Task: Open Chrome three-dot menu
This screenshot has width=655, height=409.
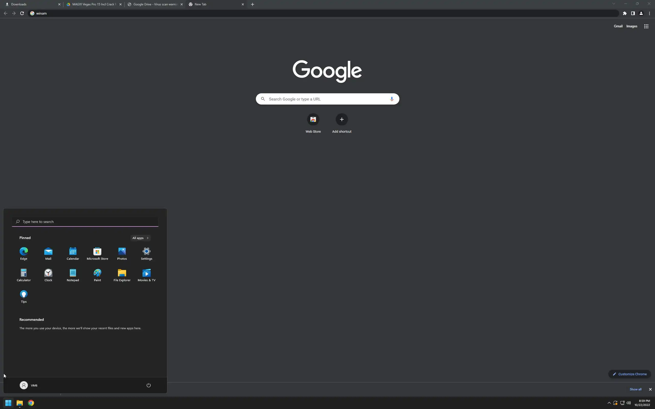Action: tap(649, 13)
